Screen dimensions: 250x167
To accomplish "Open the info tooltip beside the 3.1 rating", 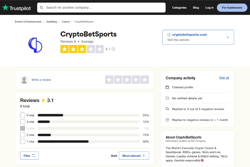I will [x=113, y=49].
